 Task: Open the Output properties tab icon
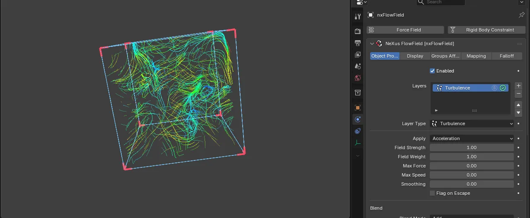coord(358,43)
